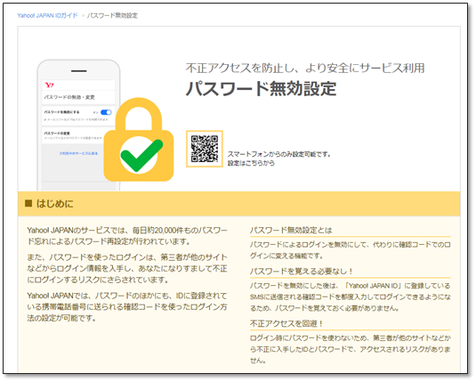Click the paragraph starting Yahoo! JAPANでは、パスワードのほかにも
This screenshot has width=476, height=382.
point(127,306)
